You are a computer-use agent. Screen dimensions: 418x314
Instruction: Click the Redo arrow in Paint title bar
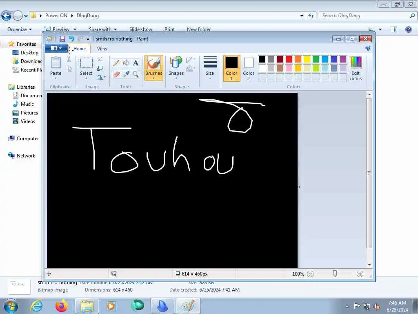(x=80, y=39)
